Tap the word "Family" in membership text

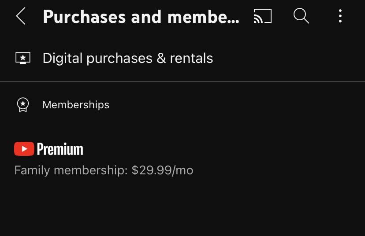click(32, 170)
